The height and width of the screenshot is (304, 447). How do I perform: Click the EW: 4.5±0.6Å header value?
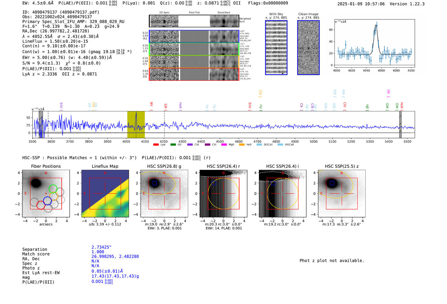click(38, 3)
